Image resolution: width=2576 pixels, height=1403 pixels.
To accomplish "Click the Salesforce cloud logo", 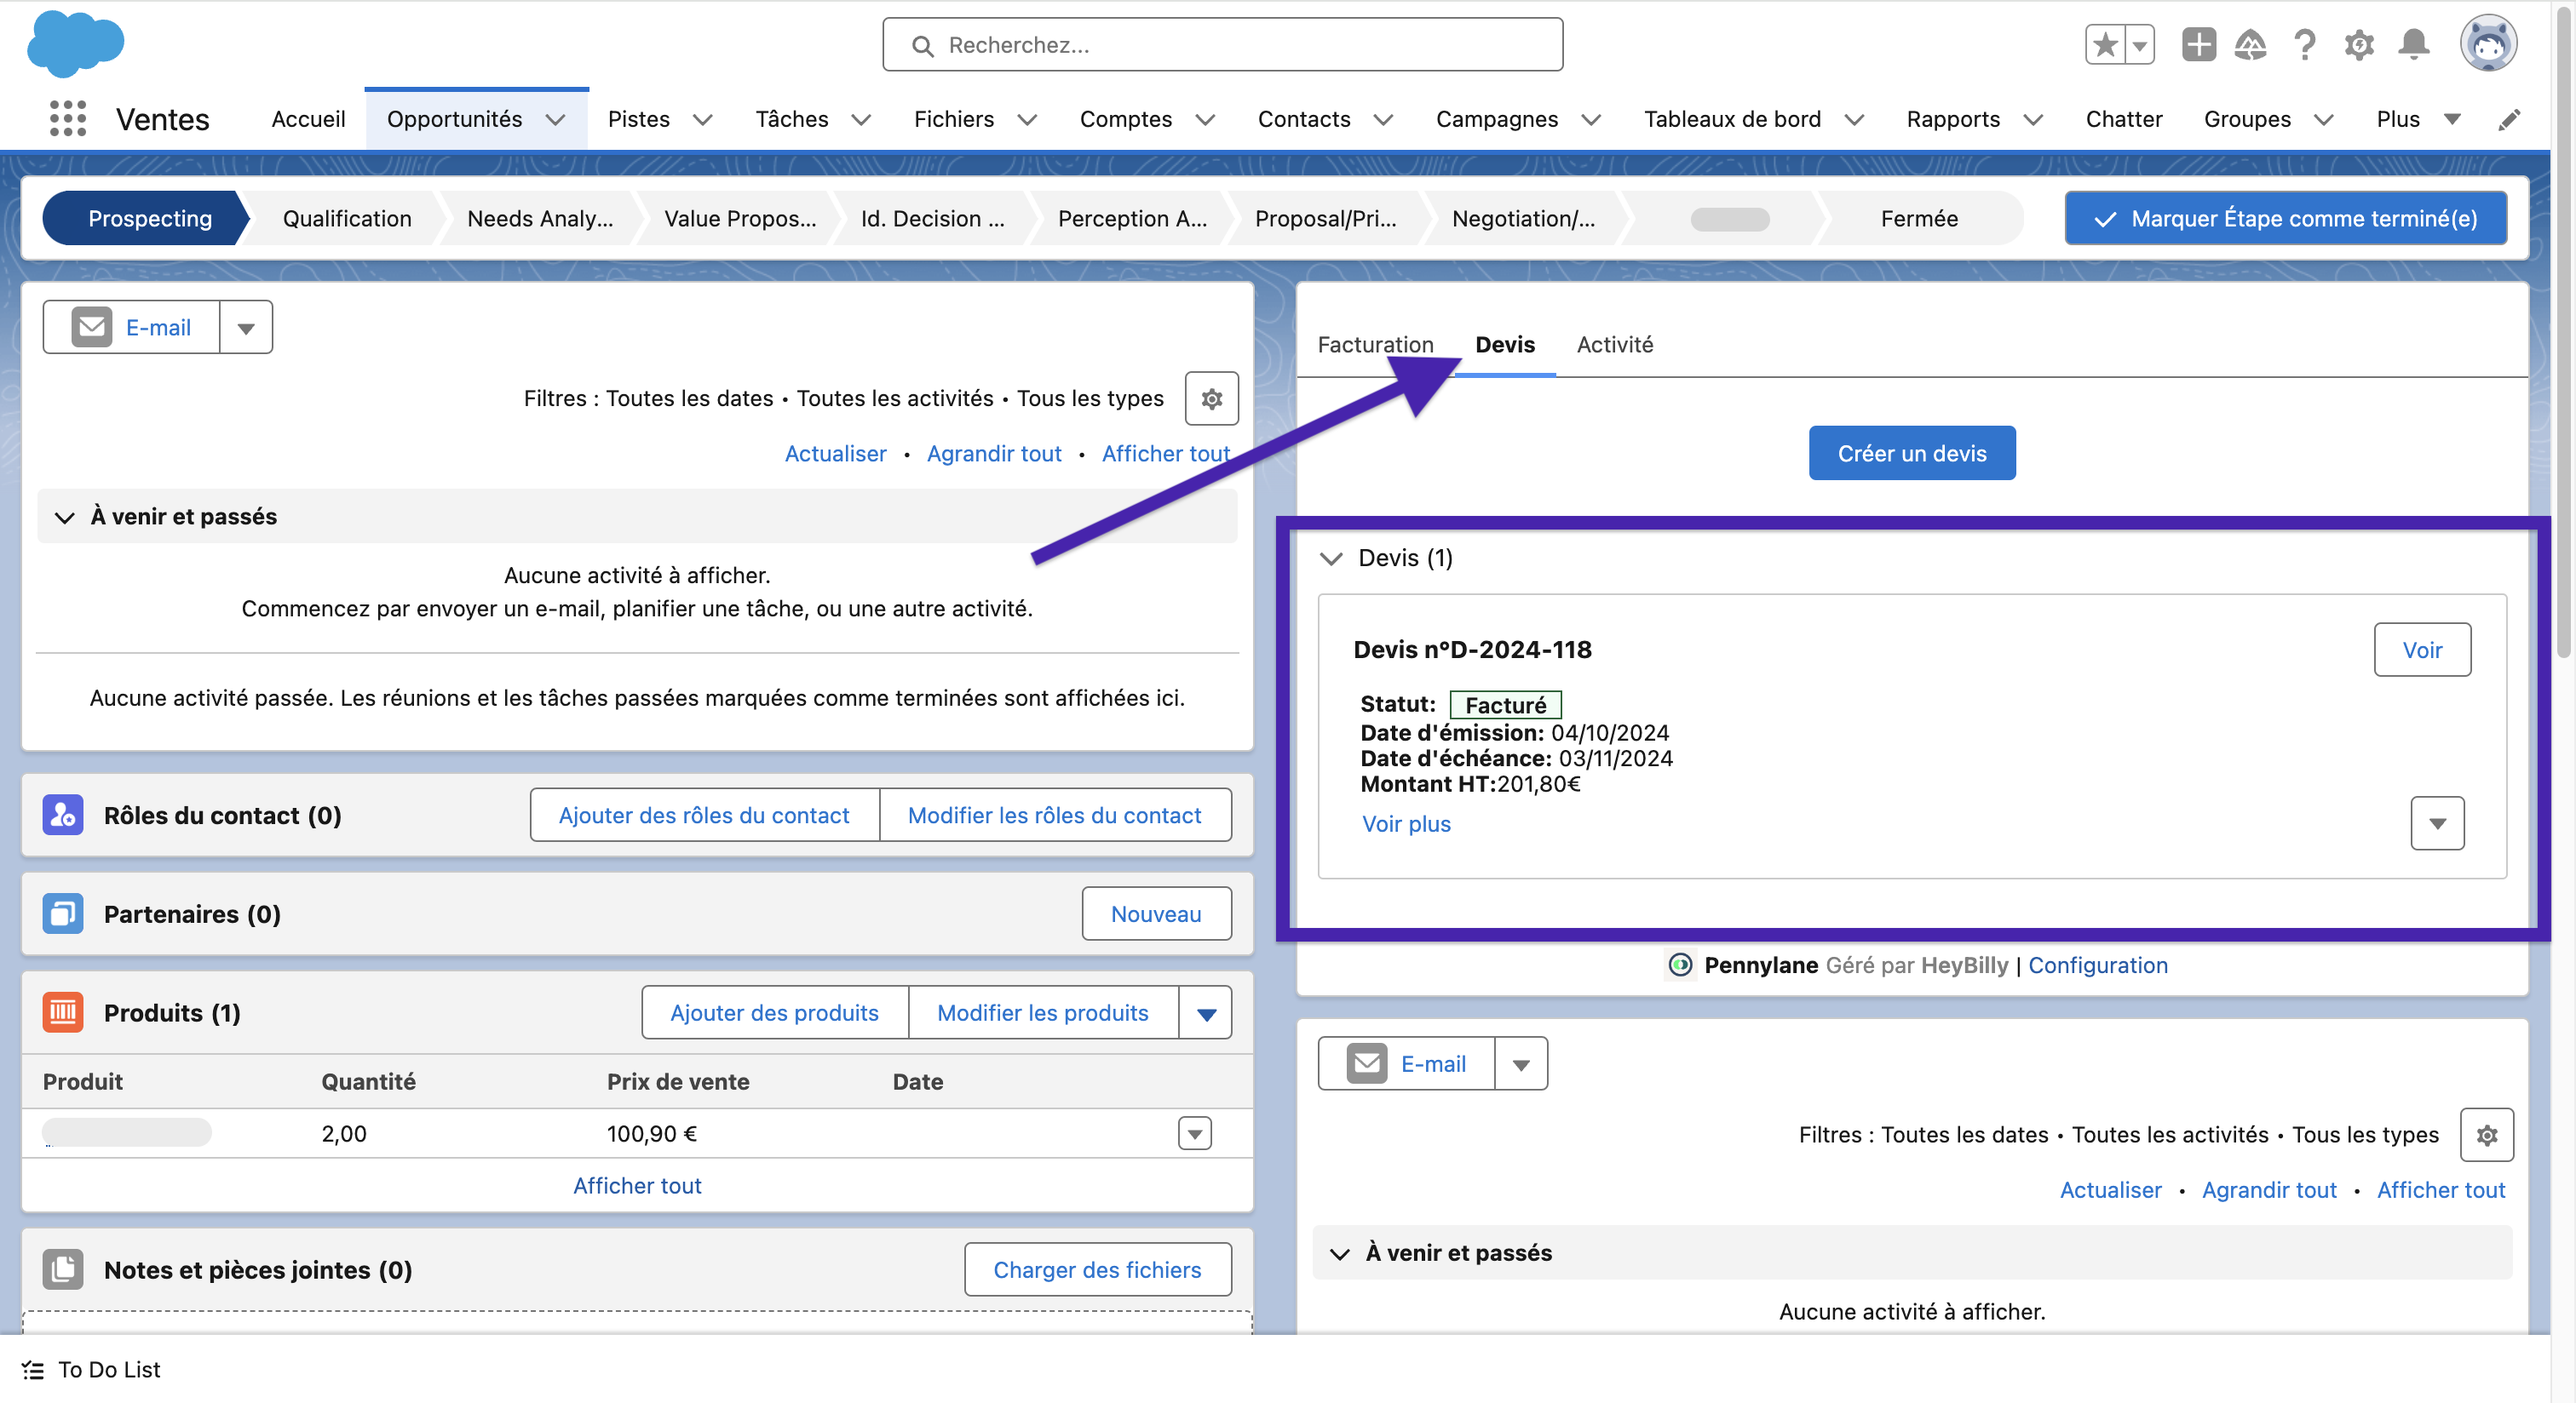I will tap(75, 44).
